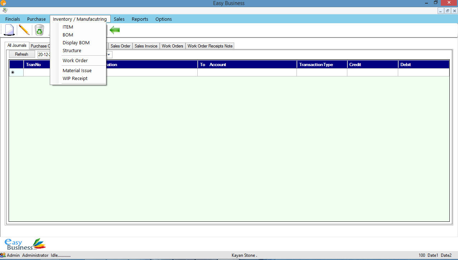Click the recycle bin Delete icon
Screen dimensions: 458x260
tap(39, 30)
